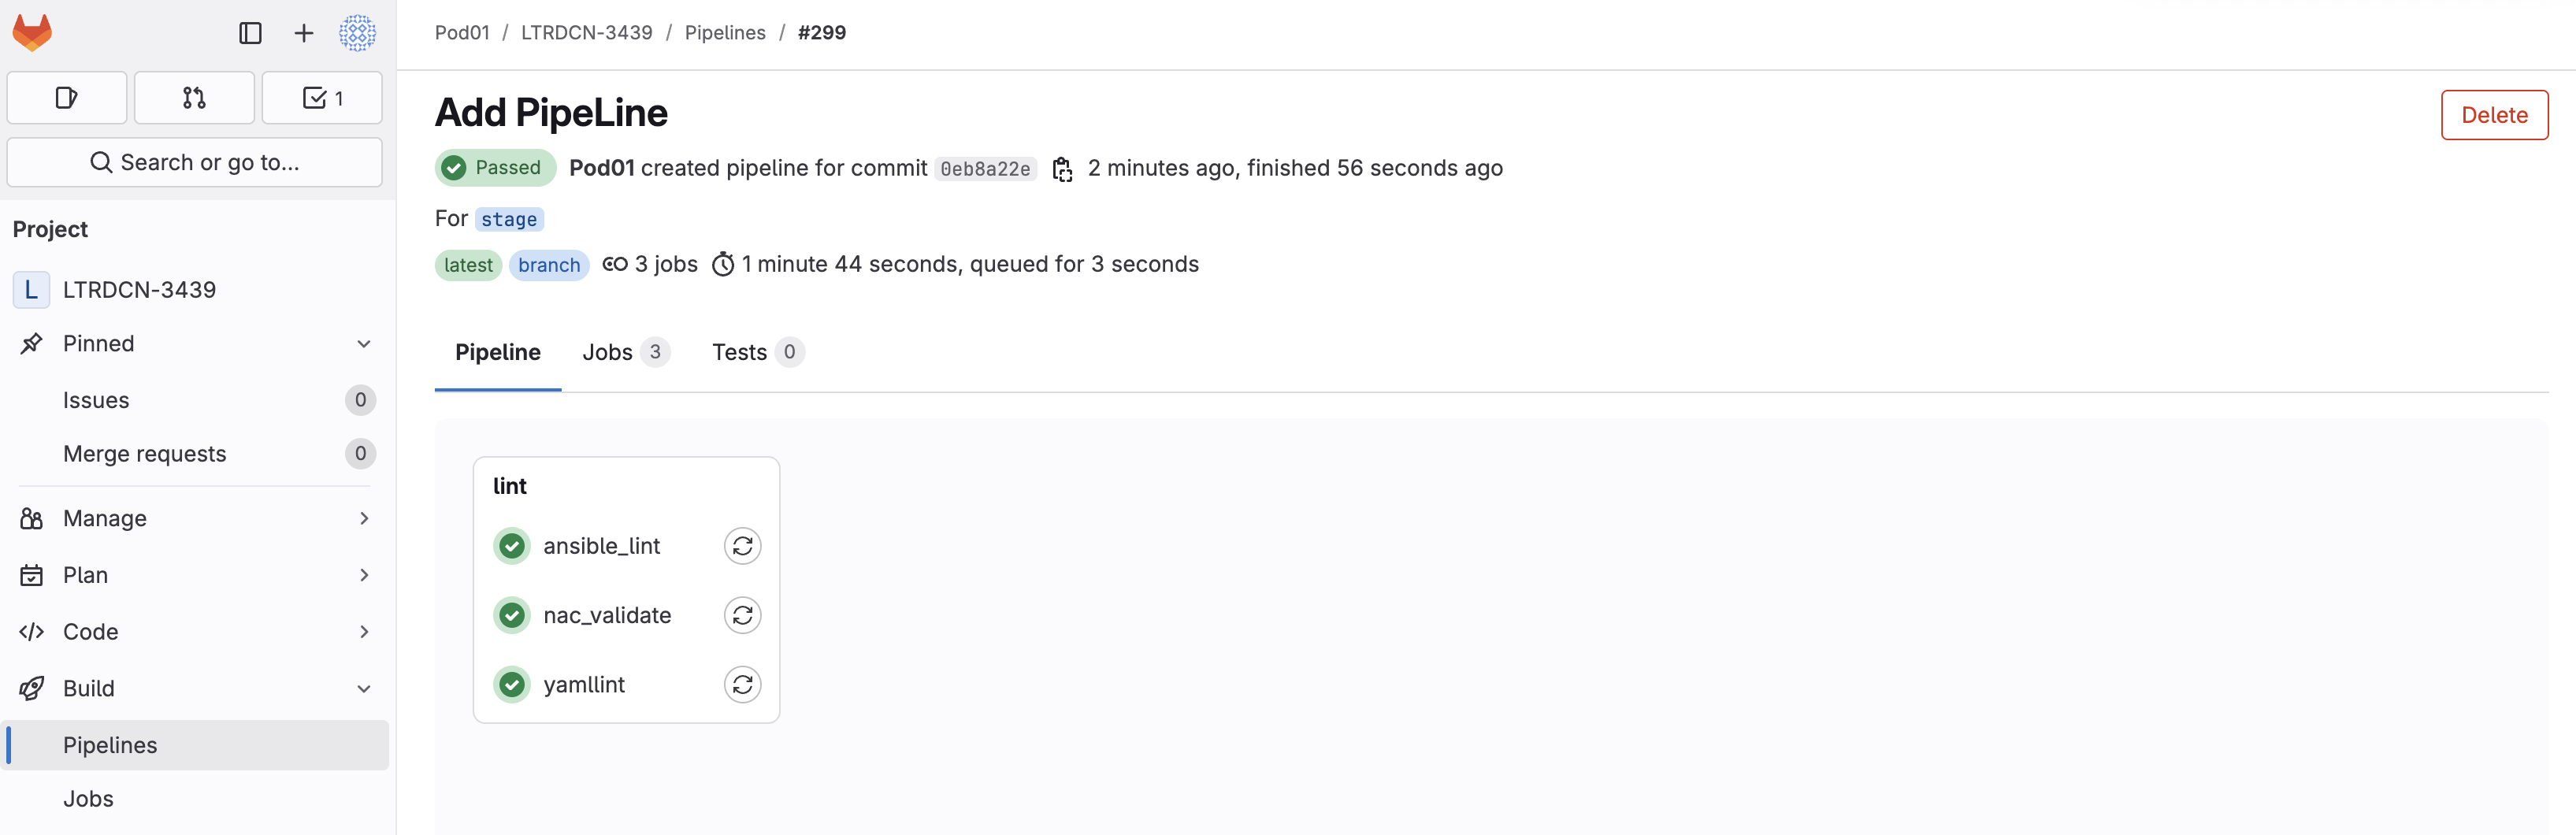Open merge requests shortcut icon
Viewport: 2576px width, 835px height.
pos(194,98)
